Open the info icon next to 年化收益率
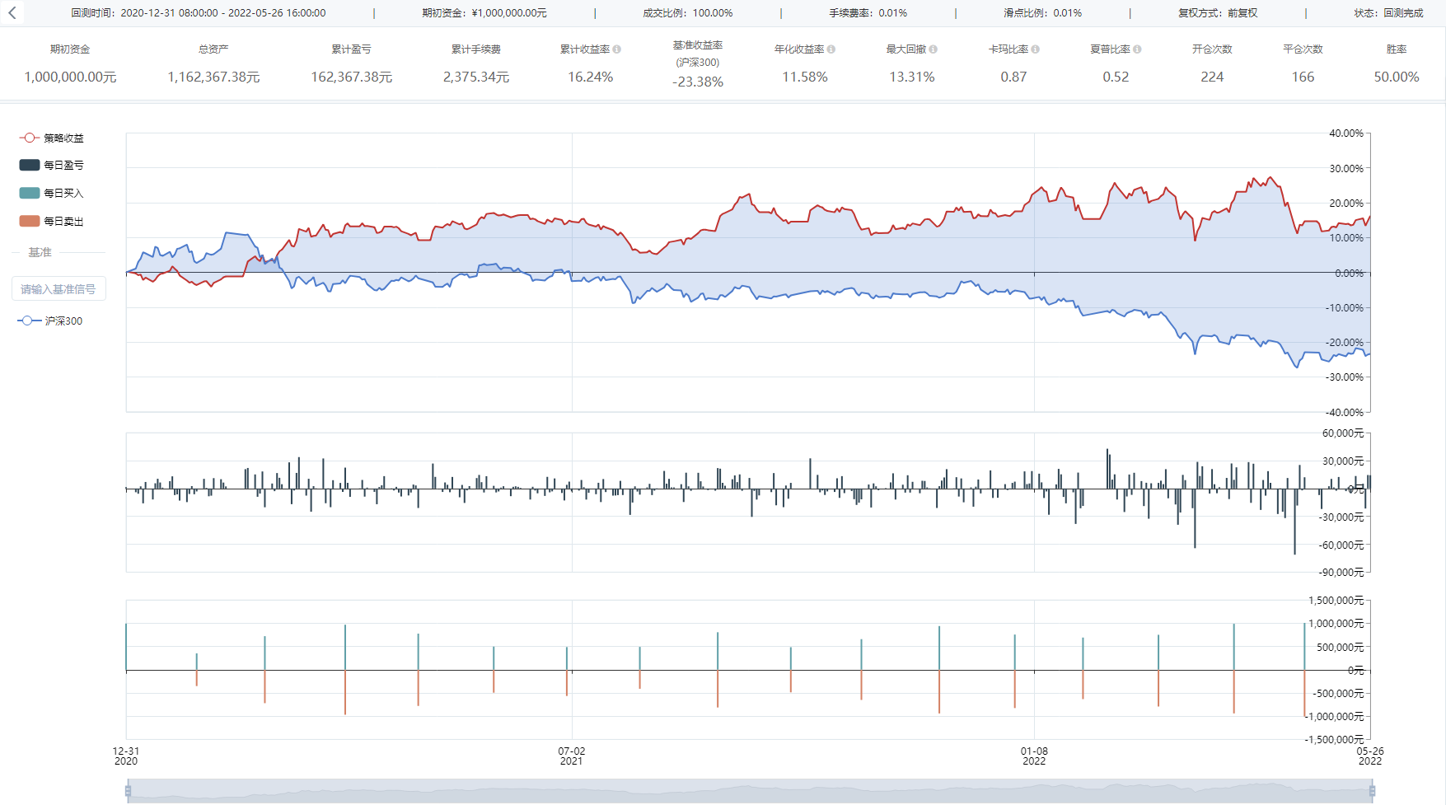Image resolution: width=1446 pixels, height=805 pixels. point(831,49)
